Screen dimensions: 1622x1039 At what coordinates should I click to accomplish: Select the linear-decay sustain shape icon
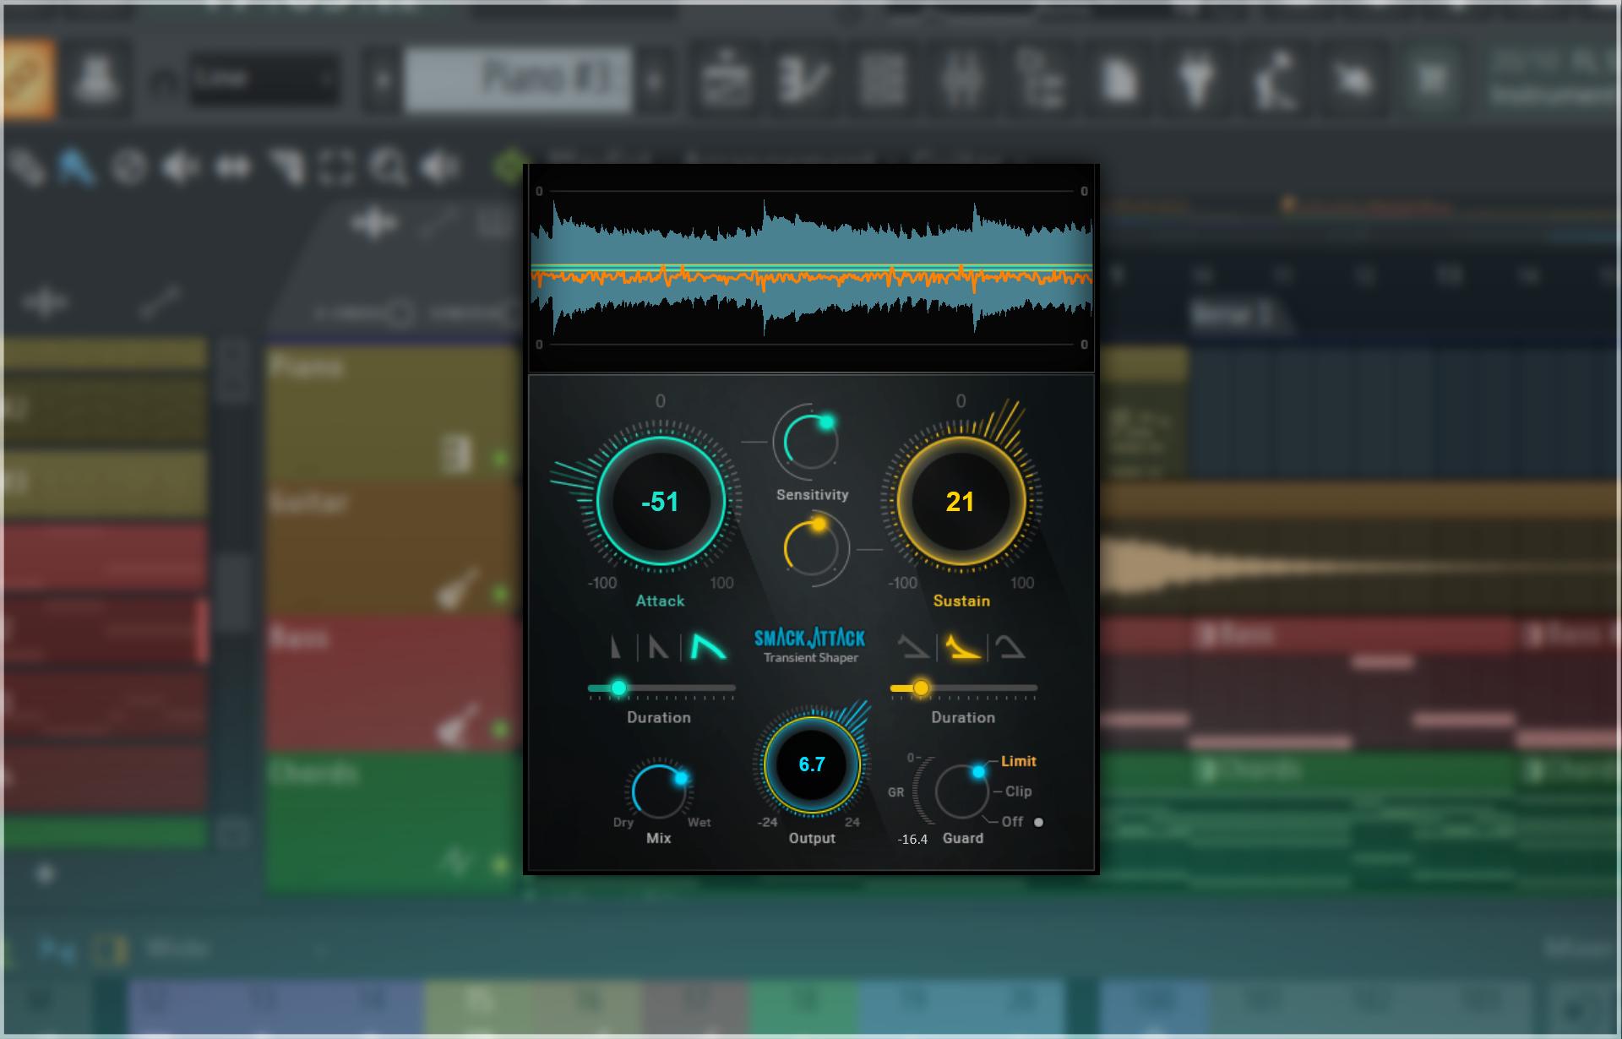[x=913, y=647]
